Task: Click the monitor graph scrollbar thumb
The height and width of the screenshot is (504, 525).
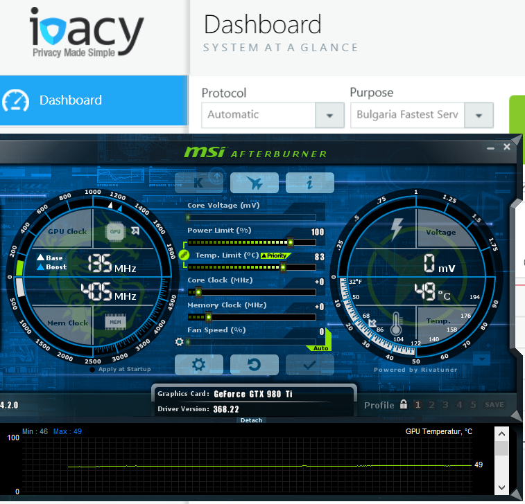Action: [x=501, y=448]
